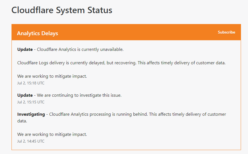The height and width of the screenshot is (154, 248).
Task: Click the word 'recovering' in the Logs paragraph
Action: [125, 63]
